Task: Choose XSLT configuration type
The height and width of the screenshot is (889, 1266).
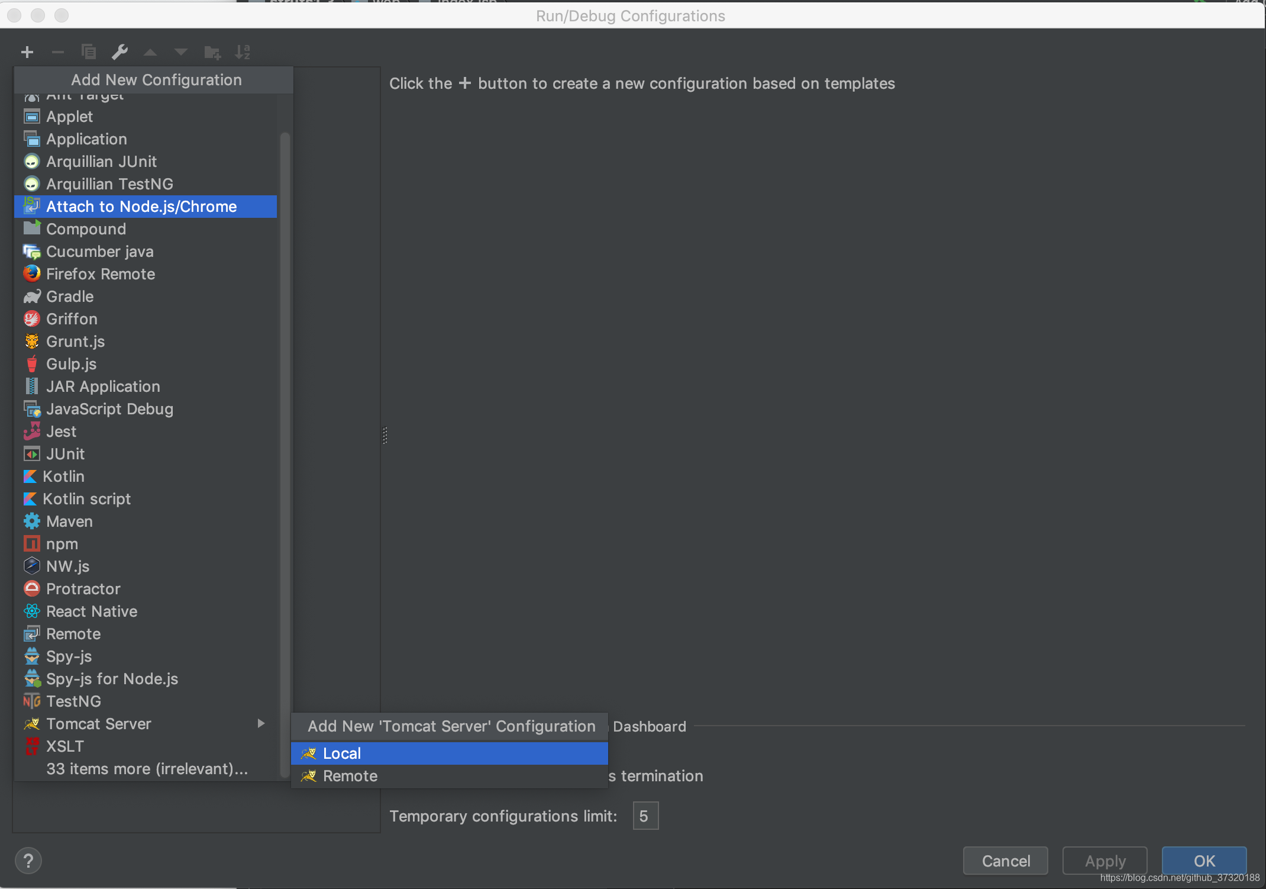Action: (146, 746)
